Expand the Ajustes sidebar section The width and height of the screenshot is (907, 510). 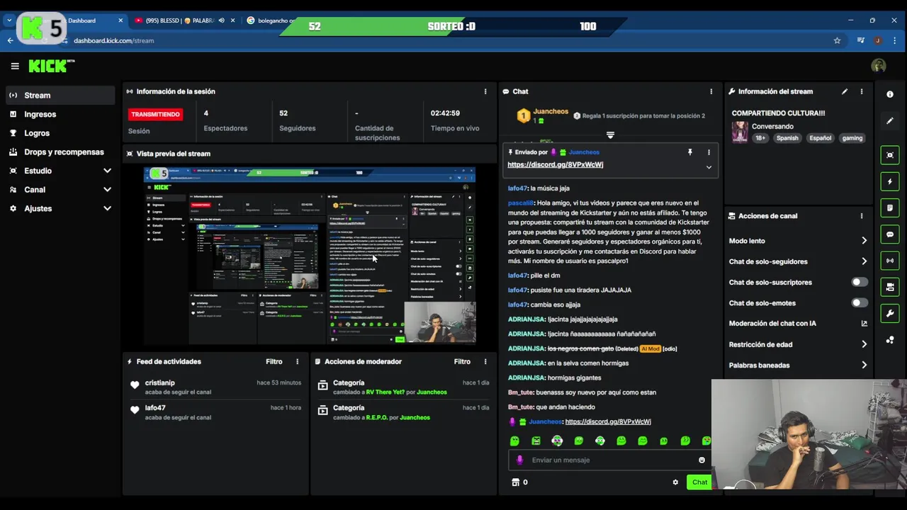coord(107,208)
